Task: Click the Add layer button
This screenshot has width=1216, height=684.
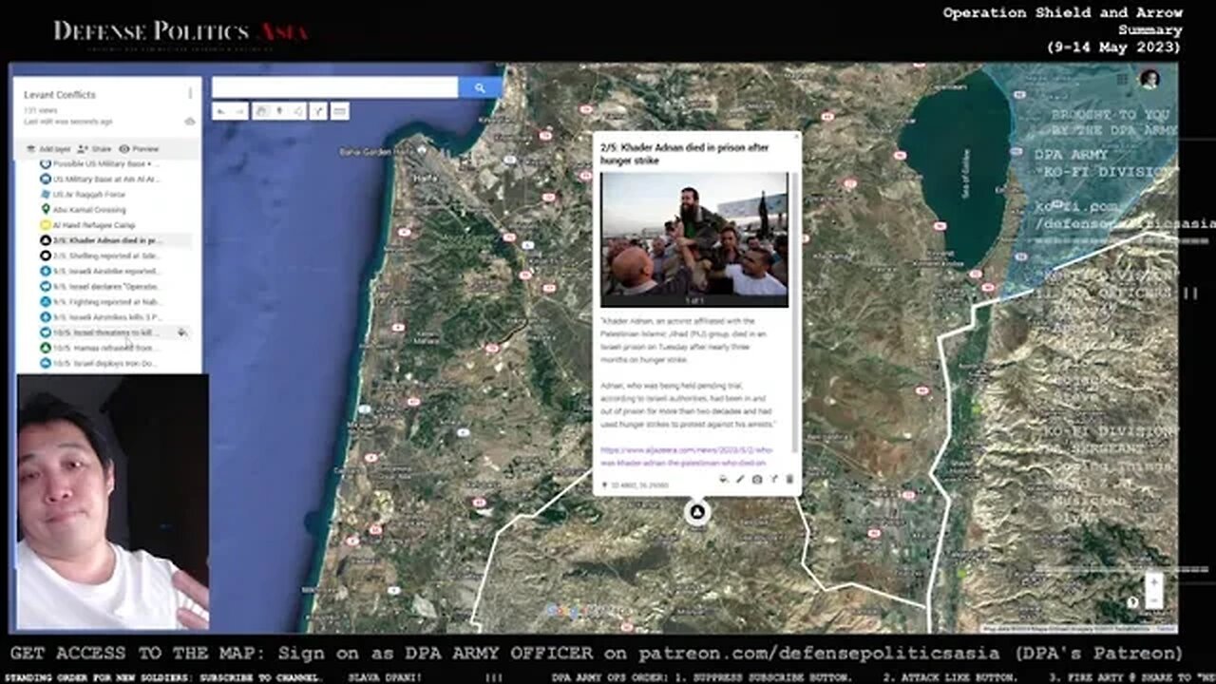Action: pos(47,149)
